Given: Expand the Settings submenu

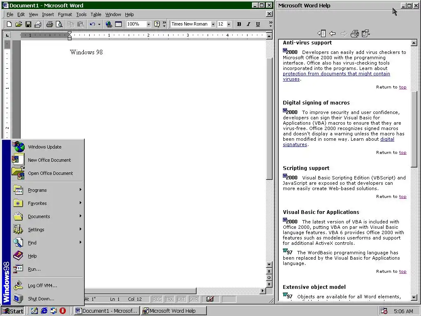Looking at the screenshot, I should pyautogui.click(x=48, y=230).
